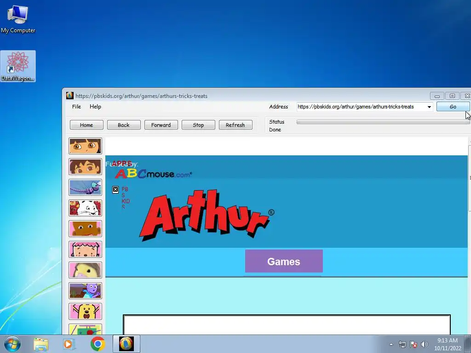This screenshot has width=471, height=353.
Task: Click the Status progress bar
Action: point(383,122)
